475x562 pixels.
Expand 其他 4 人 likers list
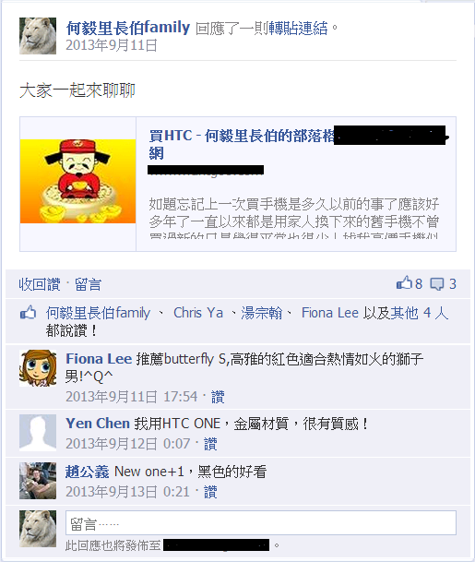pyautogui.click(x=419, y=313)
